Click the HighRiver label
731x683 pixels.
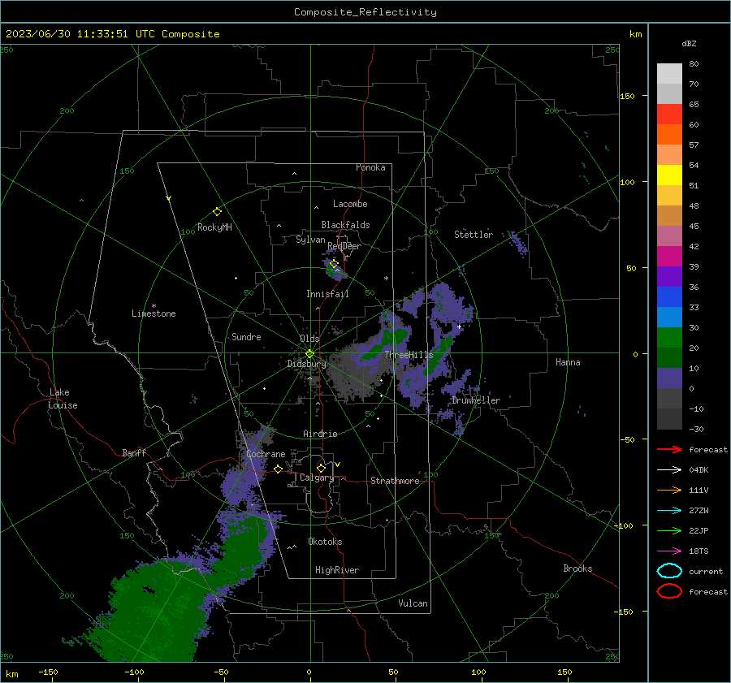click(337, 570)
